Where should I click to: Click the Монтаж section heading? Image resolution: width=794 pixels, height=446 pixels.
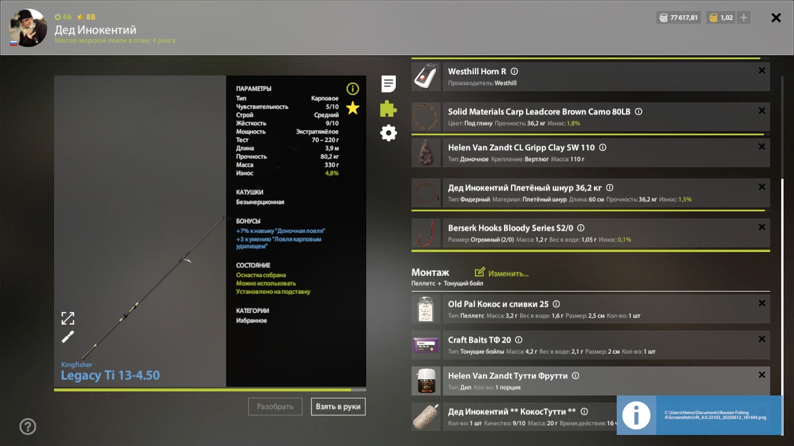(430, 272)
